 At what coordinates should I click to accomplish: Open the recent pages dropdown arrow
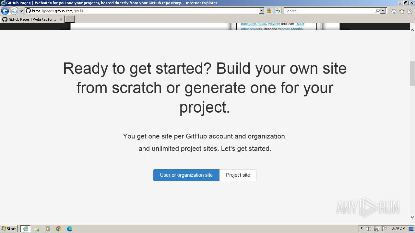click(x=21, y=11)
